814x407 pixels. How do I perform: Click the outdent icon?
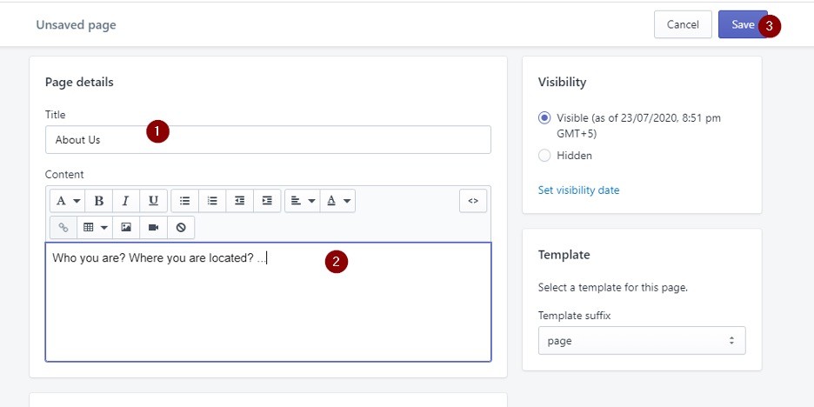click(239, 201)
